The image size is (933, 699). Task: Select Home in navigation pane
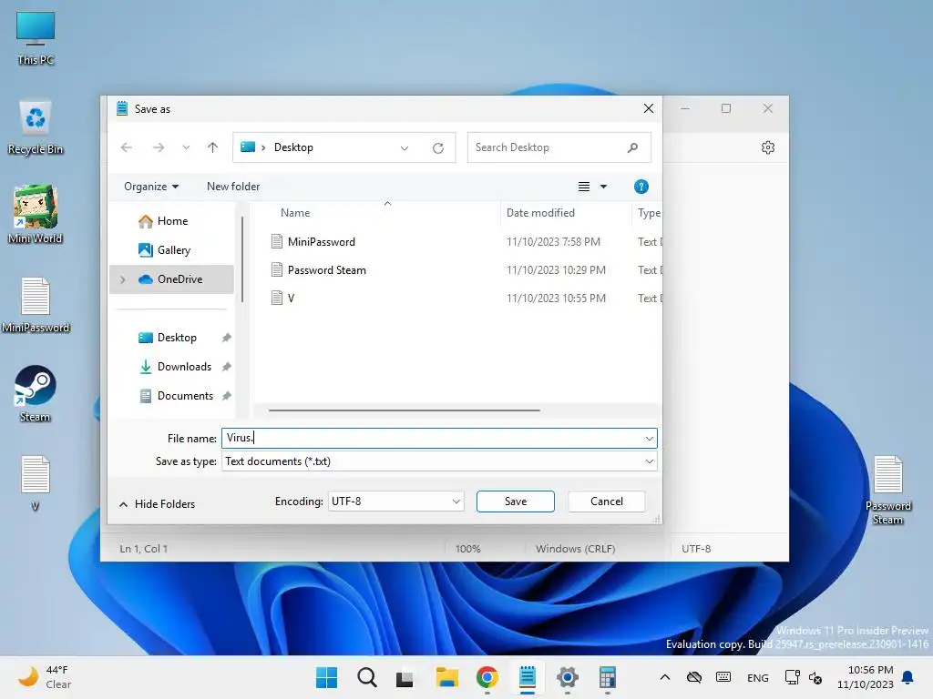(x=172, y=221)
